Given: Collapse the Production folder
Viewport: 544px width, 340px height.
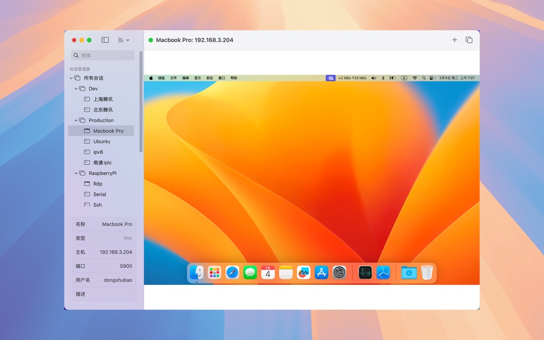Looking at the screenshot, I should point(76,120).
